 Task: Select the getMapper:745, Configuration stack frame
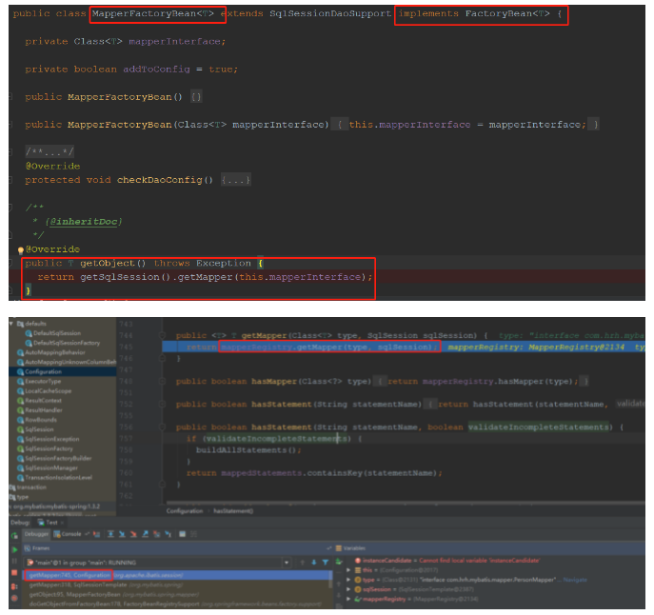coord(70,576)
